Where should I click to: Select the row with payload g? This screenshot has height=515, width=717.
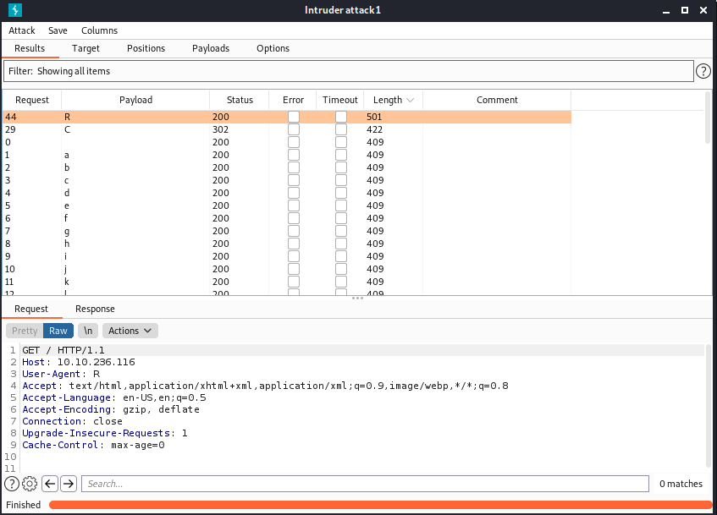(287, 231)
